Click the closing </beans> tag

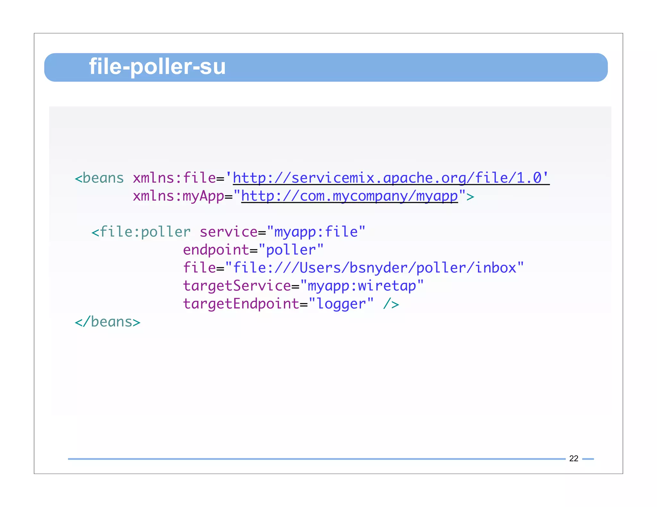[107, 322]
